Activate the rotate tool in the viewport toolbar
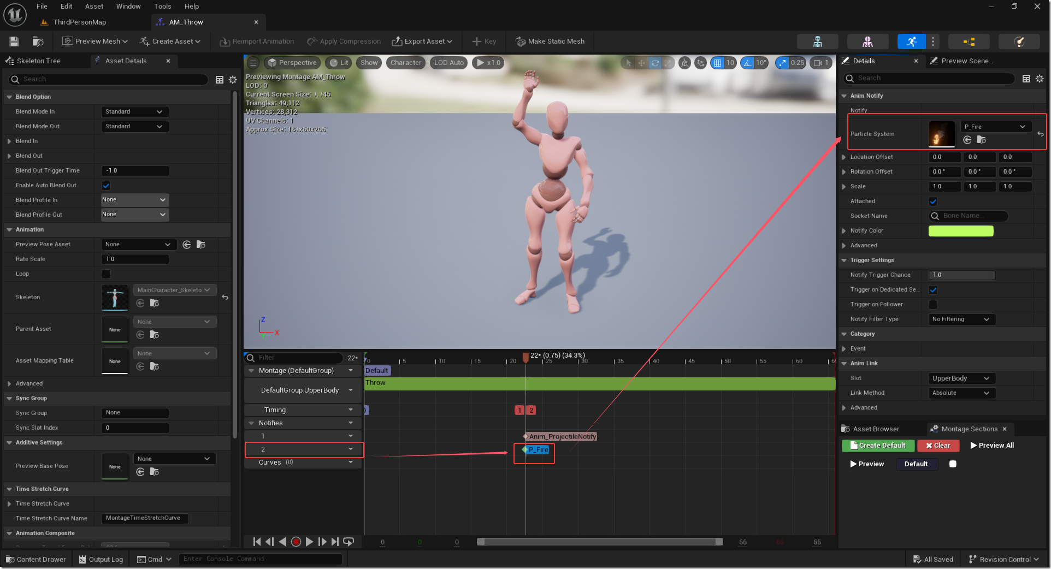The height and width of the screenshot is (569, 1051). (x=654, y=63)
